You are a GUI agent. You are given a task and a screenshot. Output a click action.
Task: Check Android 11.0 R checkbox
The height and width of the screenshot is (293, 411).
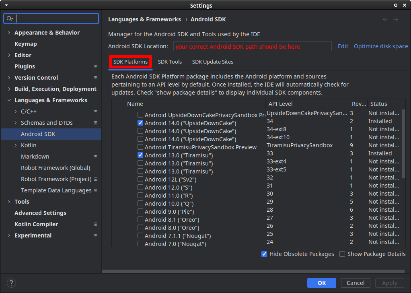coord(140,196)
